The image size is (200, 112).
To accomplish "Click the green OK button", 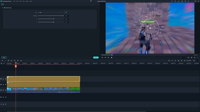I will coord(96,58).
